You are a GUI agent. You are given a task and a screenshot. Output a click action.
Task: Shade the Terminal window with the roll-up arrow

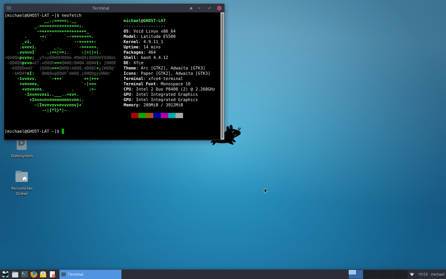click(x=191, y=8)
